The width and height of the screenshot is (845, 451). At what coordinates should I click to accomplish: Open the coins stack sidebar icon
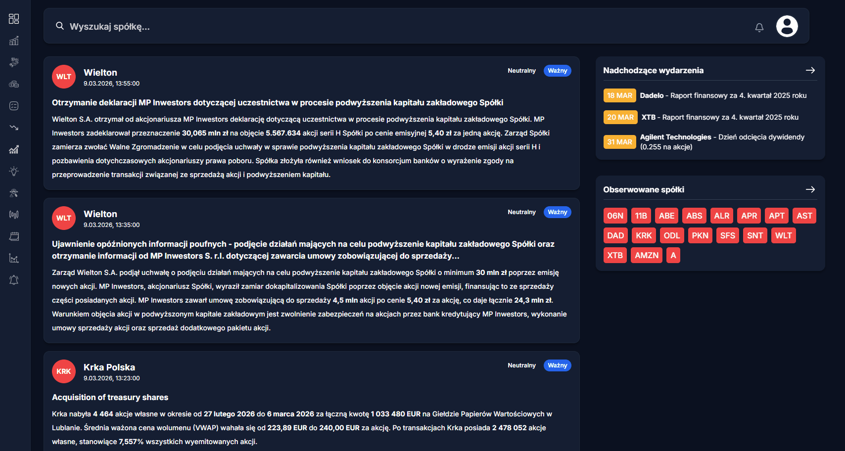tap(14, 84)
